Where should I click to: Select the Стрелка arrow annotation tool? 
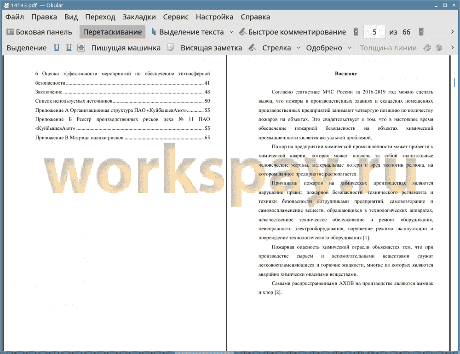coord(276,47)
